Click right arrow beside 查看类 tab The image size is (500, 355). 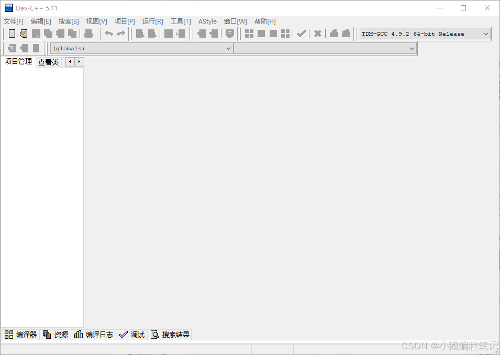(80, 62)
